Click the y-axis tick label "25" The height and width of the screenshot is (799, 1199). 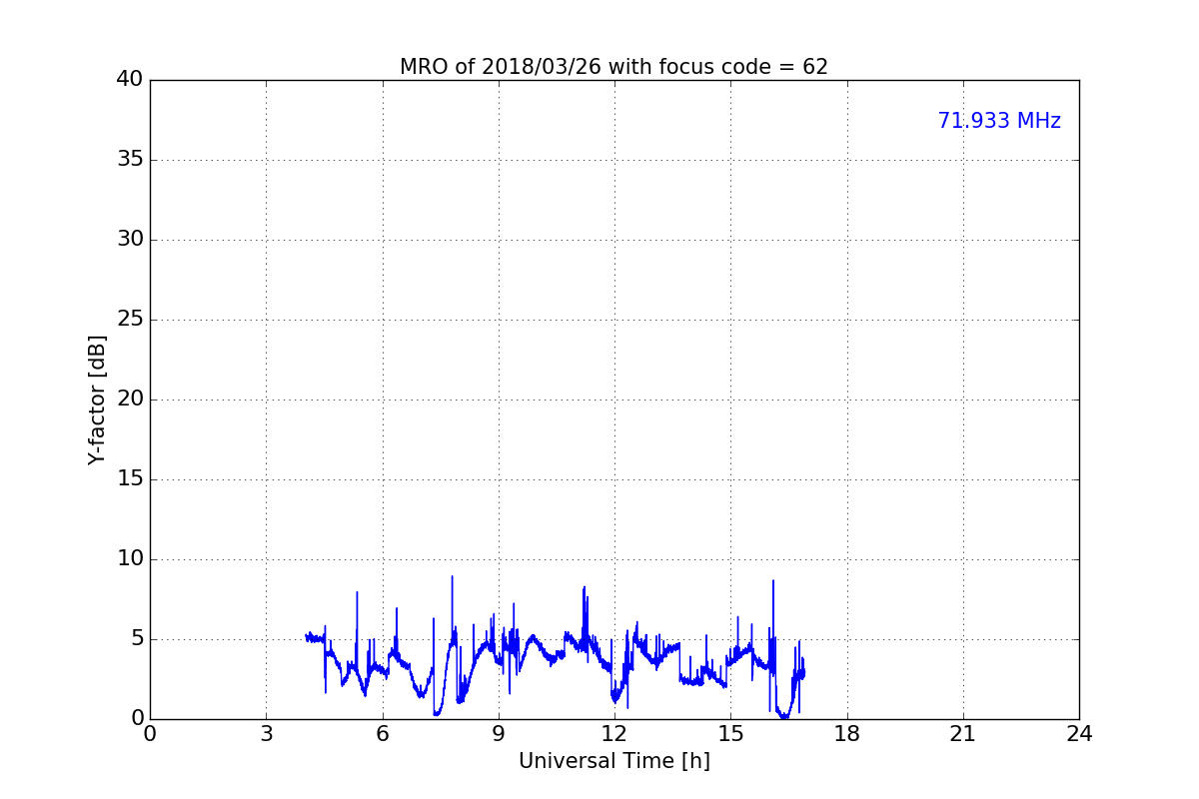[x=130, y=320]
